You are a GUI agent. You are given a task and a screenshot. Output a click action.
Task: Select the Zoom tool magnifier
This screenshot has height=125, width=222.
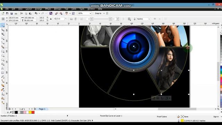tap(2, 38)
